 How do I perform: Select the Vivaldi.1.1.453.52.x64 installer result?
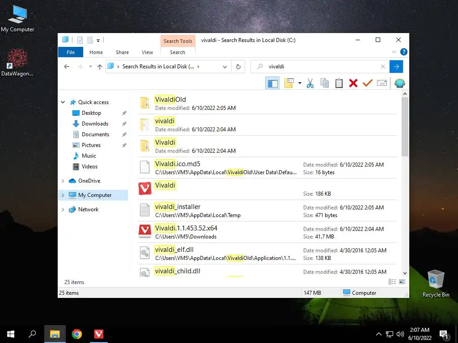(267, 232)
